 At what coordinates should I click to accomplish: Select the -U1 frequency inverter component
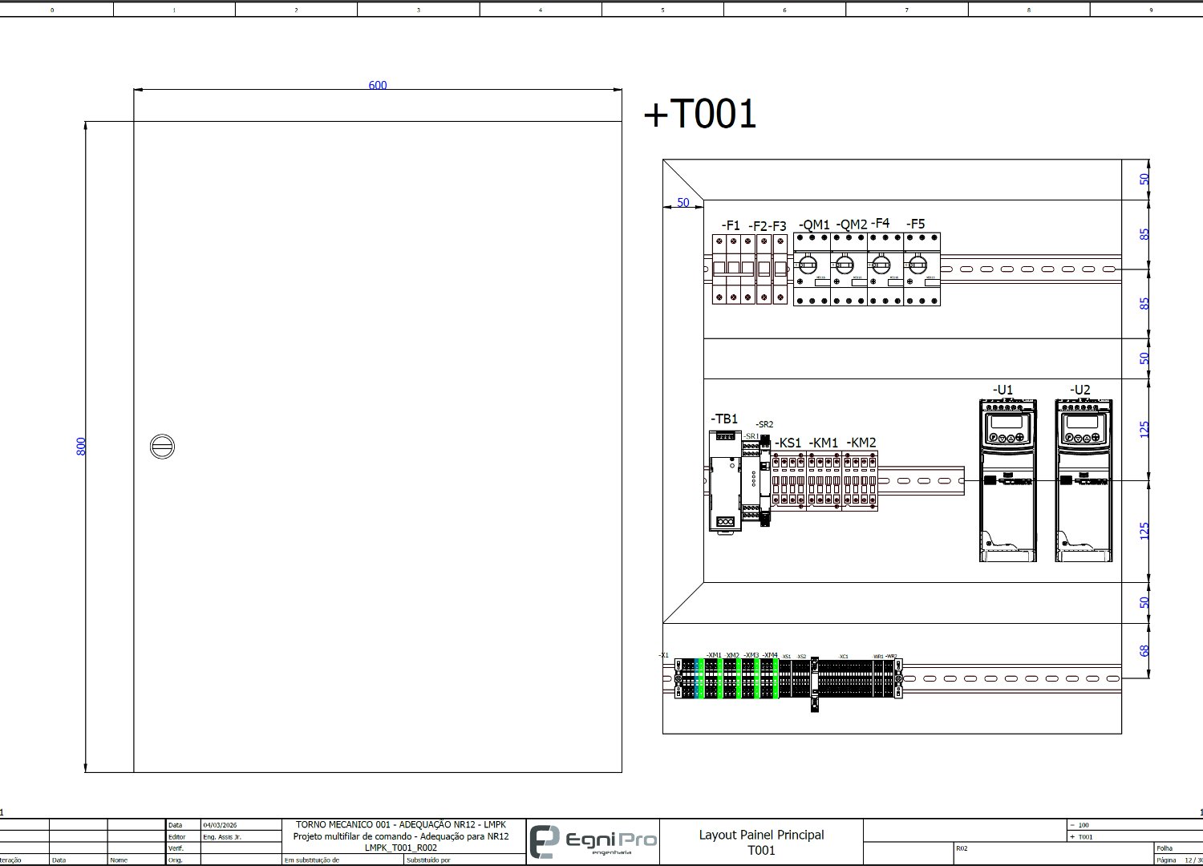[1007, 480]
